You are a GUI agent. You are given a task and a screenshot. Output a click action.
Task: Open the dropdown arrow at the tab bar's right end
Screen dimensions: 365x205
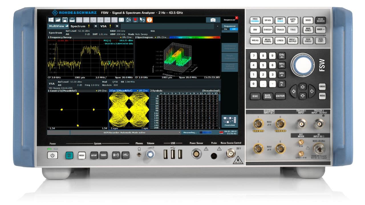coord(217,26)
